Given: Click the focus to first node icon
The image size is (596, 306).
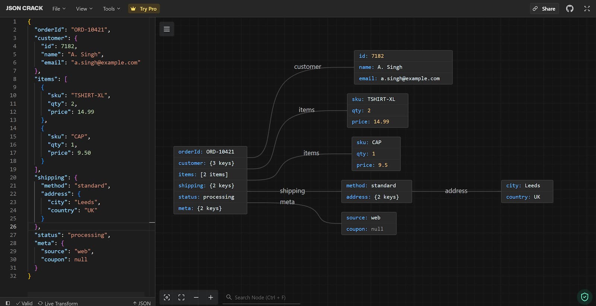Looking at the screenshot, I should 167,297.
